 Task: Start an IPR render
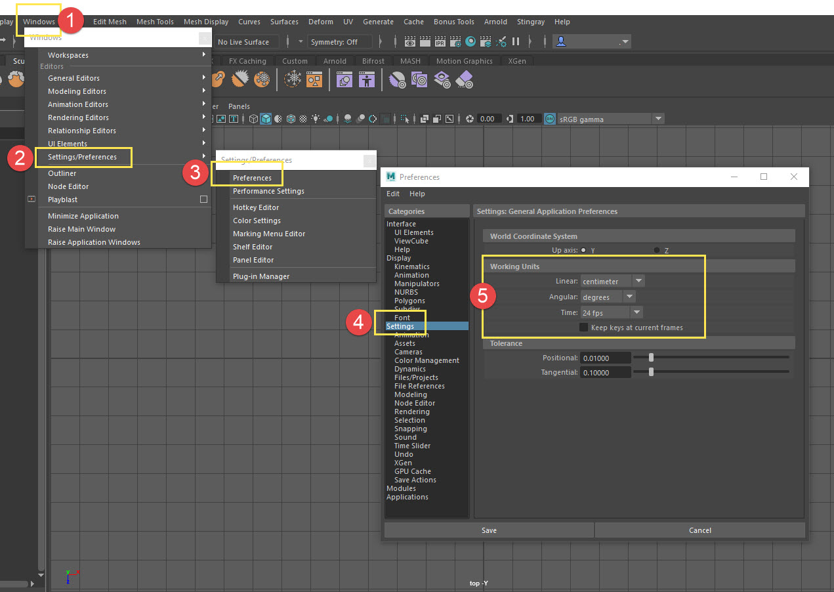click(x=440, y=41)
